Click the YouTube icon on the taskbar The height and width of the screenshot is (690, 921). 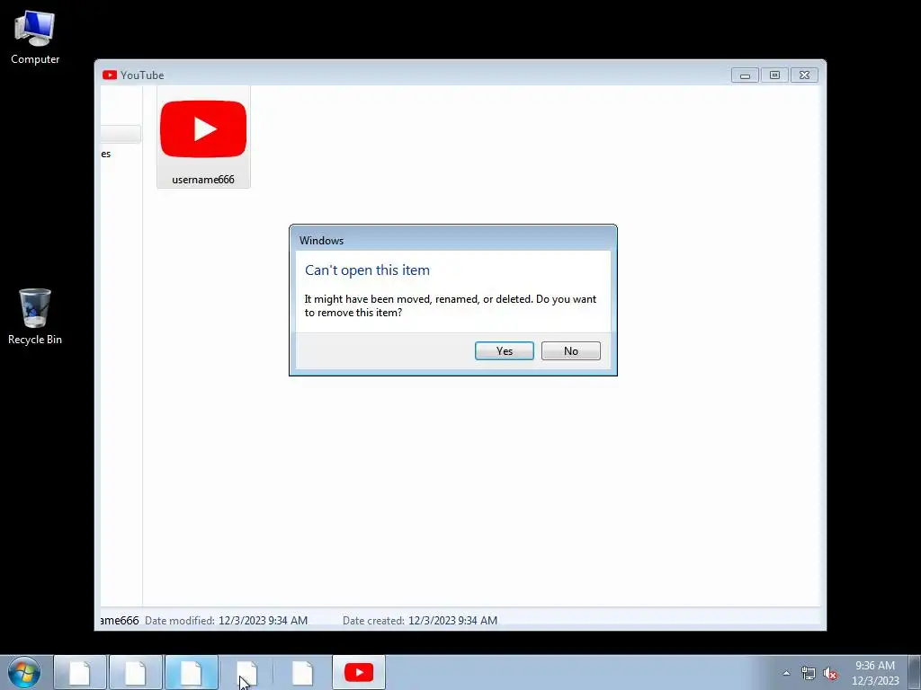tap(359, 672)
